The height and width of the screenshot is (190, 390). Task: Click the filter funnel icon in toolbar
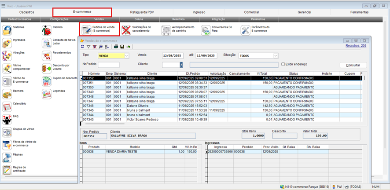(x=88, y=46)
